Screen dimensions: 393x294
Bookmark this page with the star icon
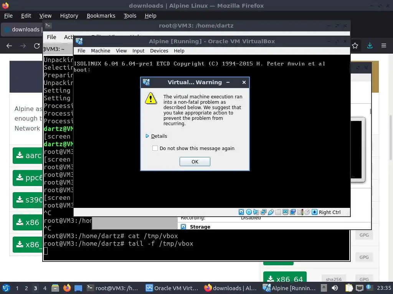click(355, 46)
